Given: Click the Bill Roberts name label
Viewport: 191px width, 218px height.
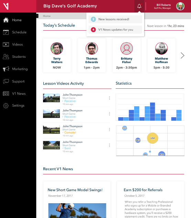Looking at the screenshot, I should point(163,5).
